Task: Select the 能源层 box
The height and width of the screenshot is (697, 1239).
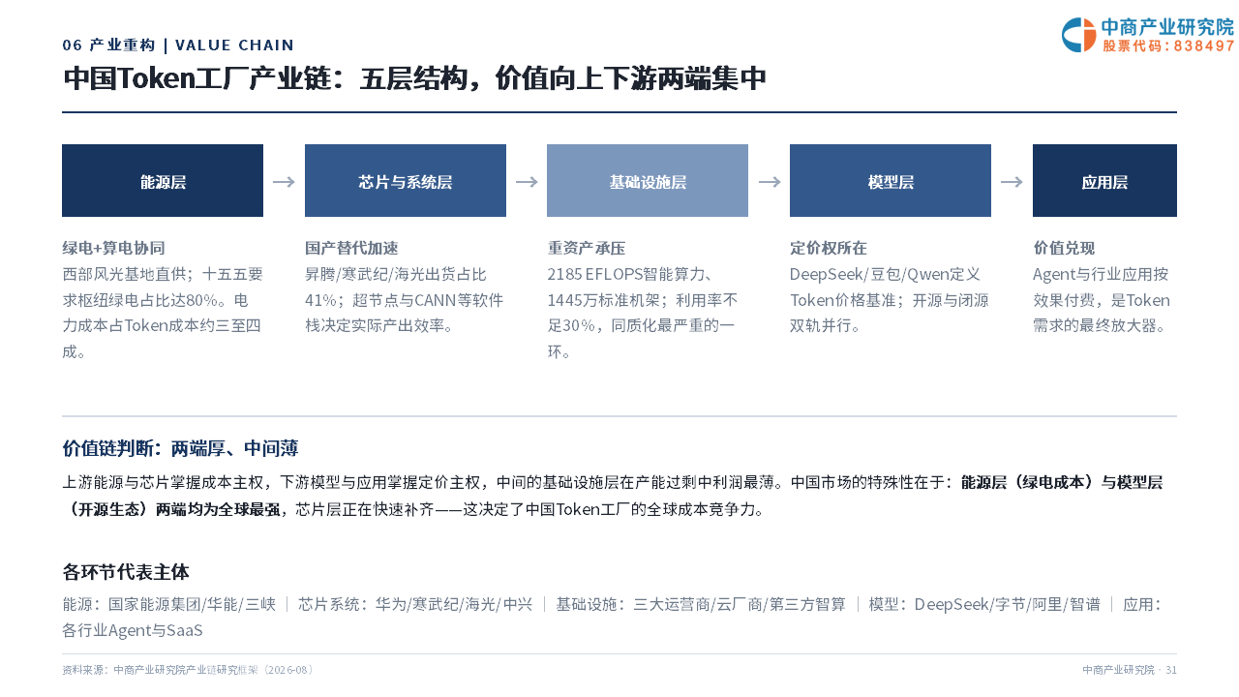Action: (x=163, y=181)
